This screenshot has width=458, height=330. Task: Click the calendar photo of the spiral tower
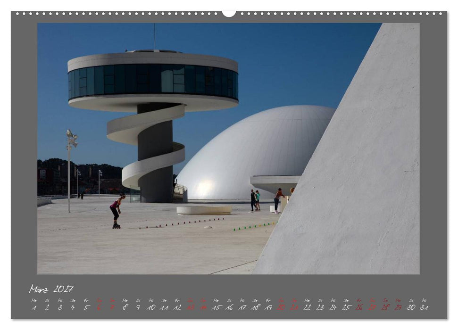[x=228, y=148]
